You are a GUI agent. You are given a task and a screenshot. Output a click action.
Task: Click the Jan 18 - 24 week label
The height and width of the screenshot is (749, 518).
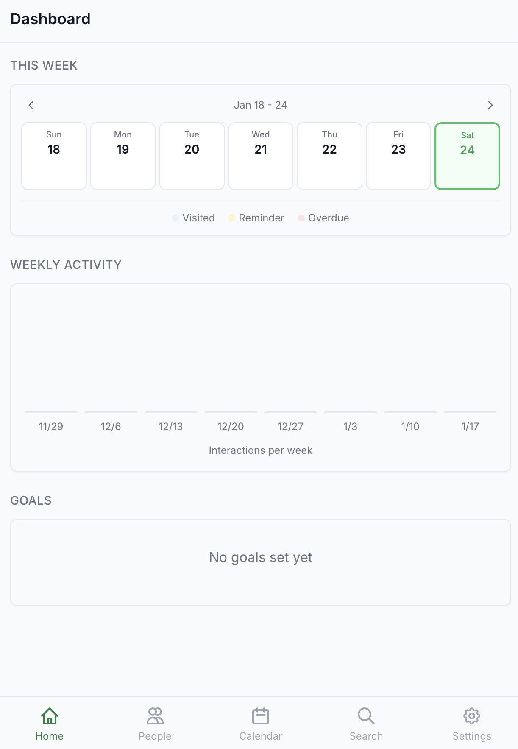click(x=261, y=105)
